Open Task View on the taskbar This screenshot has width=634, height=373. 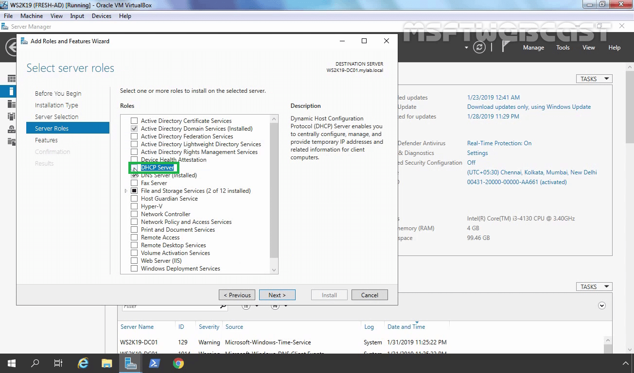click(58, 363)
